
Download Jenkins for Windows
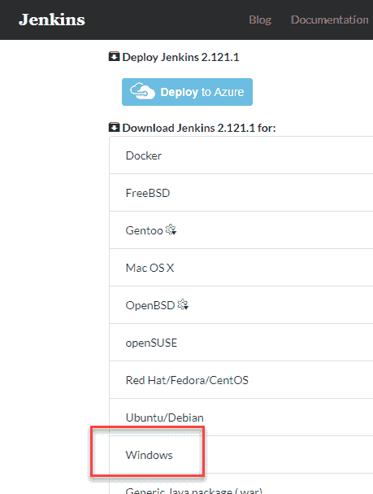[241, 455]
